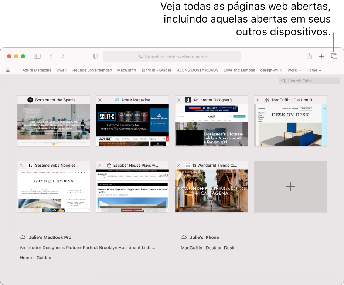344x285 pixels.
Task: Click the Share button in toolbar
Action: (309, 56)
